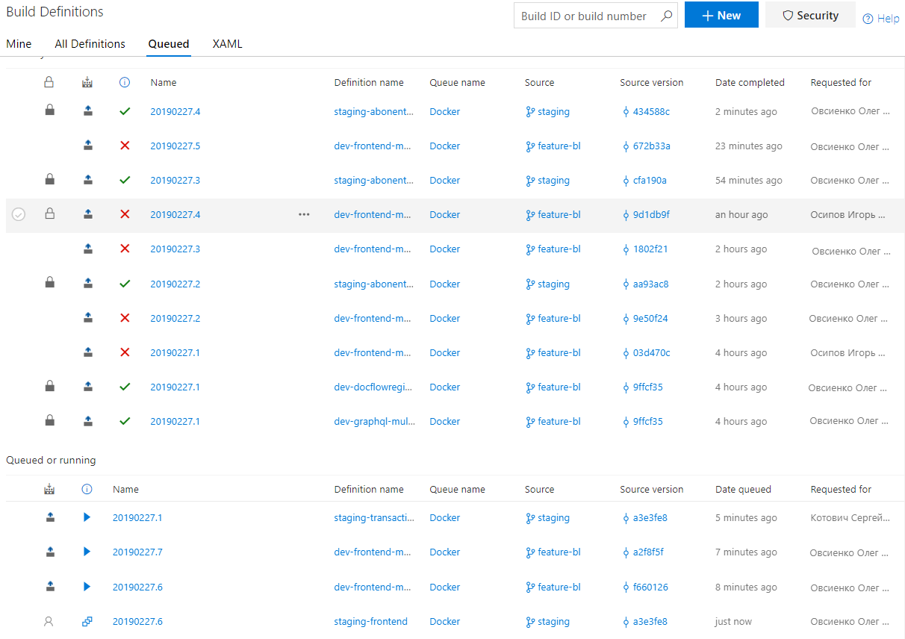The image size is (905, 639).
Task: Click 'just now' date cell
Action: pyautogui.click(x=733, y=621)
